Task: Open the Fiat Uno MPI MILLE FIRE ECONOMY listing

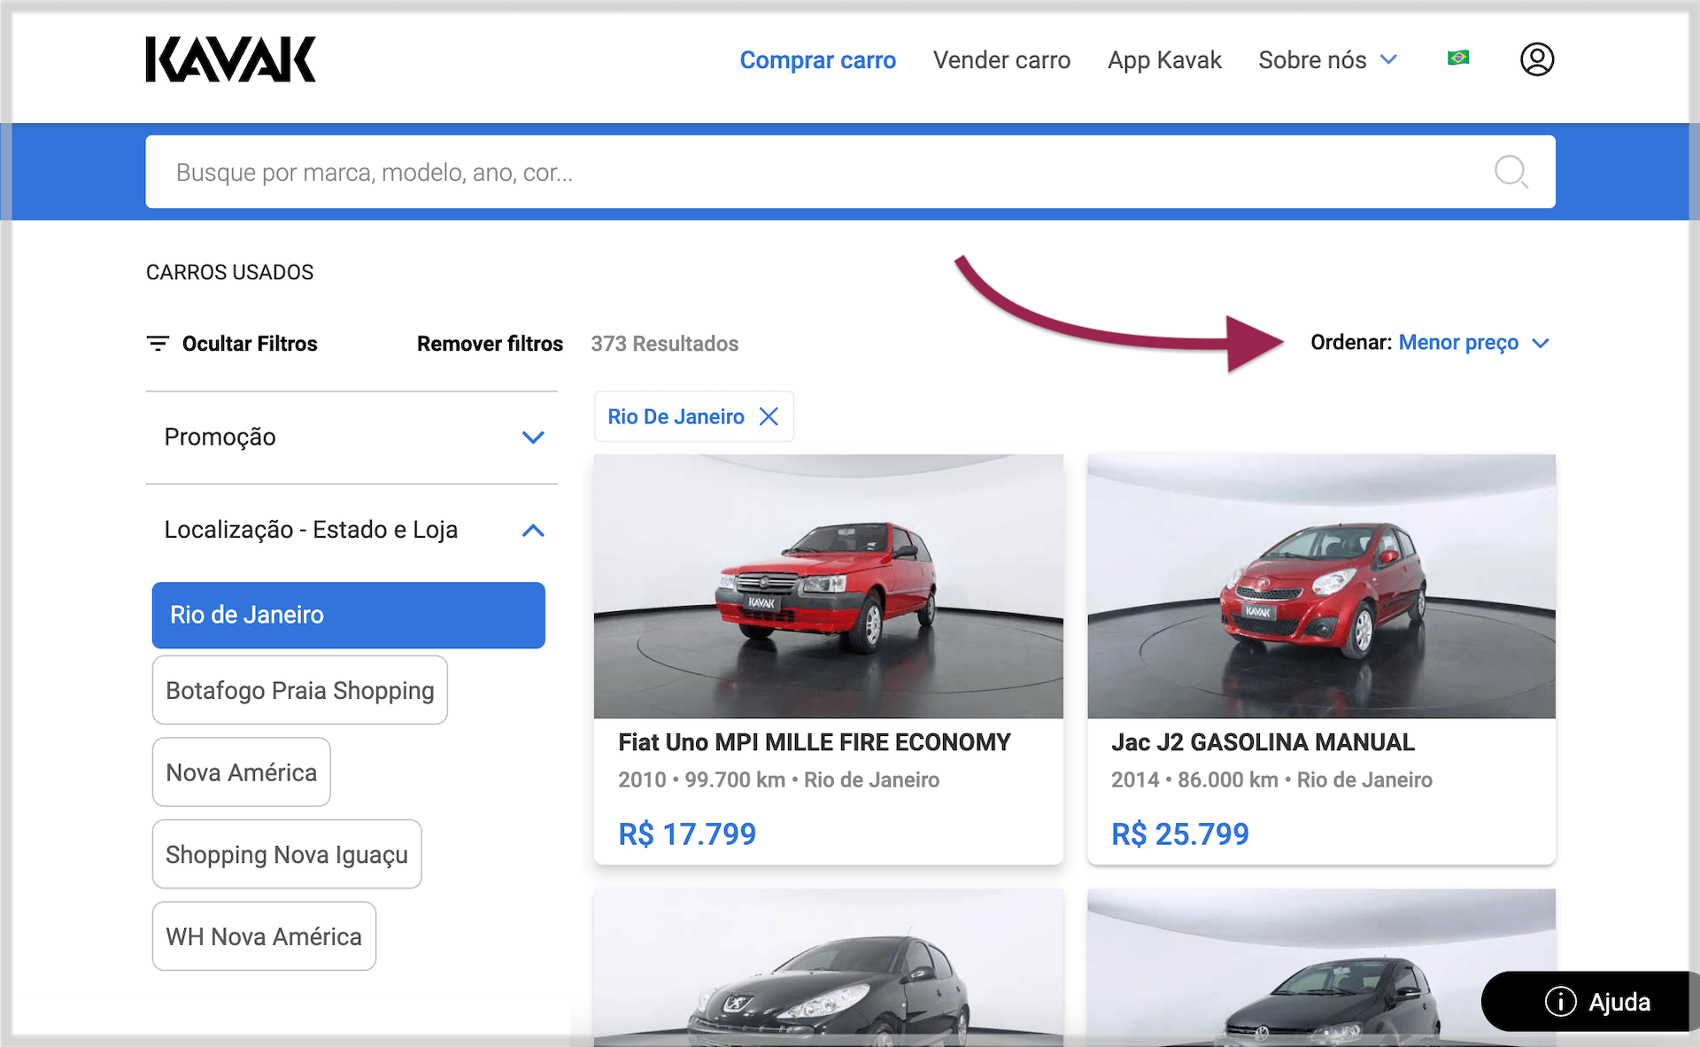Action: pyautogui.click(x=814, y=742)
